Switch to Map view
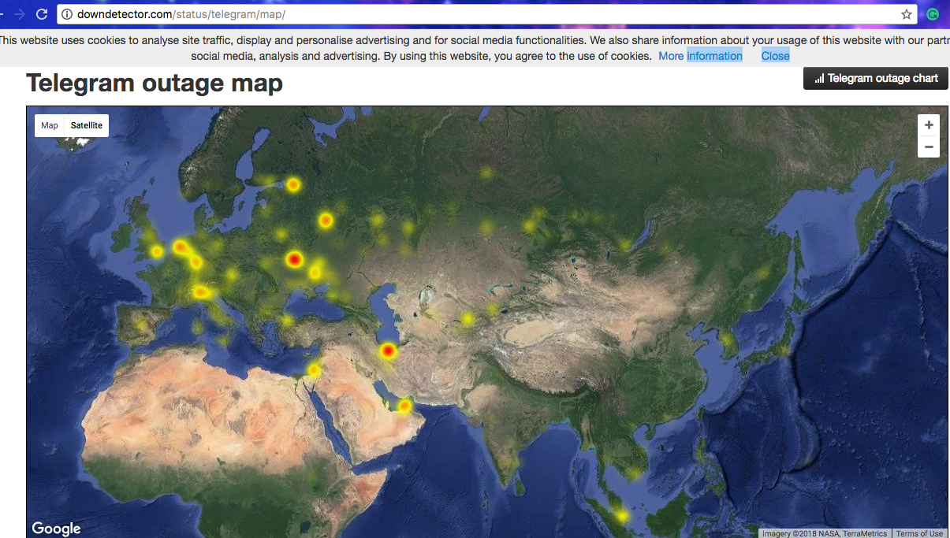Viewport: 950px width, 538px height. [50, 125]
